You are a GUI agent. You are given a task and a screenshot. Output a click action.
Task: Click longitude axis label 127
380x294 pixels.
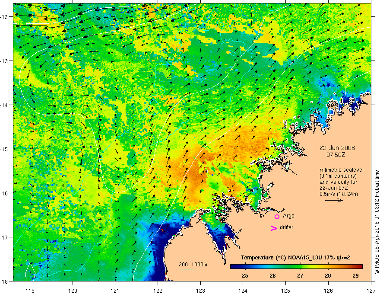coord(371,291)
